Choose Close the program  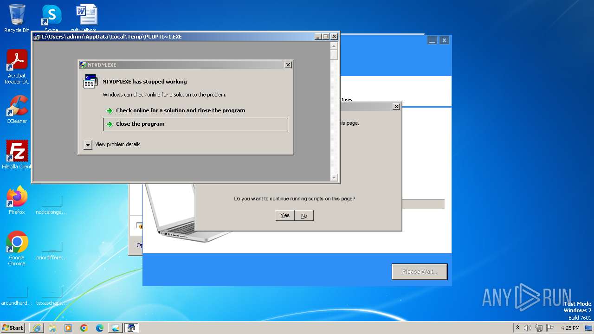coord(195,124)
